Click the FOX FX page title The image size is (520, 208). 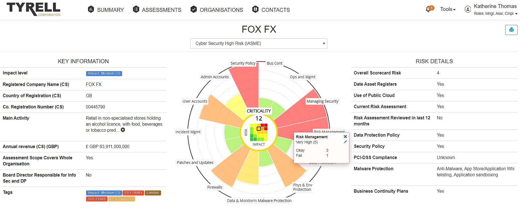tap(259, 29)
